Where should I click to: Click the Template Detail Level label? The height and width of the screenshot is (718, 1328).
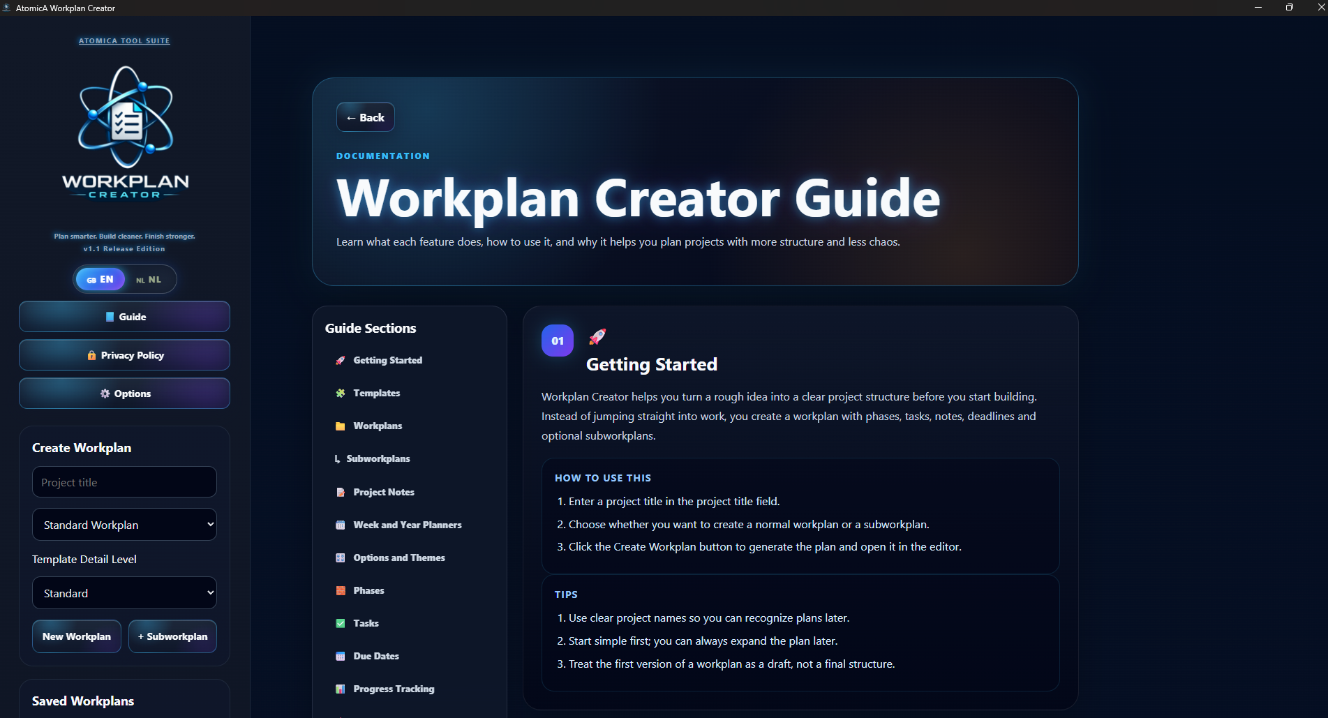pos(84,560)
